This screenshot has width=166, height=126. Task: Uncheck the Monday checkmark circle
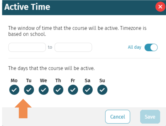click(x=14, y=90)
